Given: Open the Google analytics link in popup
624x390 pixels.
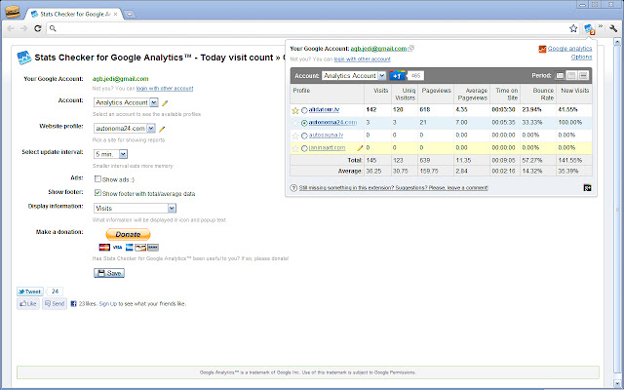Looking at the screenshot, I should pyautogui.click(x=569, y=49).
